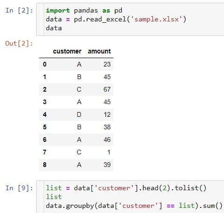
Task: Select the row index 2 cell
Action: [45, 89]
